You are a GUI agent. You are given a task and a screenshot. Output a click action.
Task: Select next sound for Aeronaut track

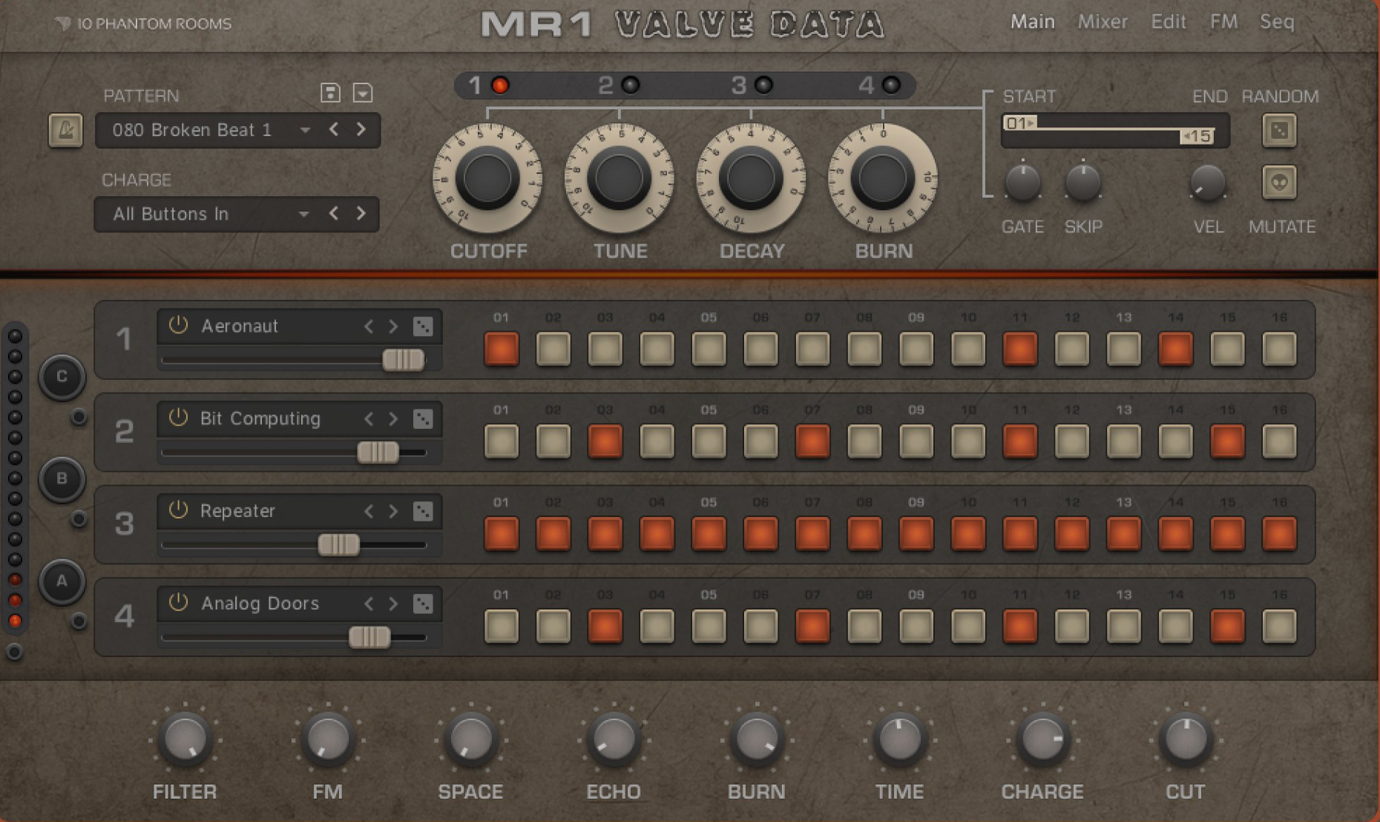[x=393, y=326]
